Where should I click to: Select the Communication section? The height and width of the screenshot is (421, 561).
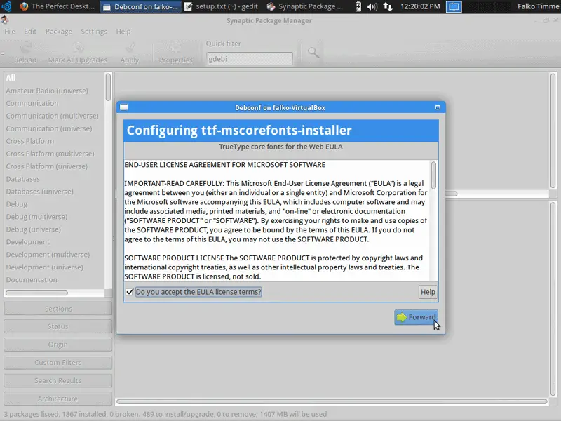32,103
